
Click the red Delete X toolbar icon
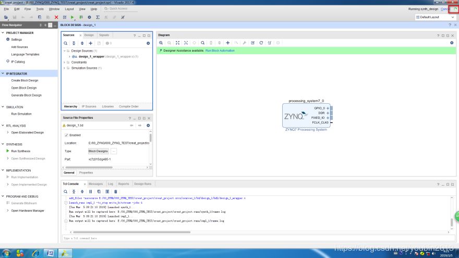point(56,17)
